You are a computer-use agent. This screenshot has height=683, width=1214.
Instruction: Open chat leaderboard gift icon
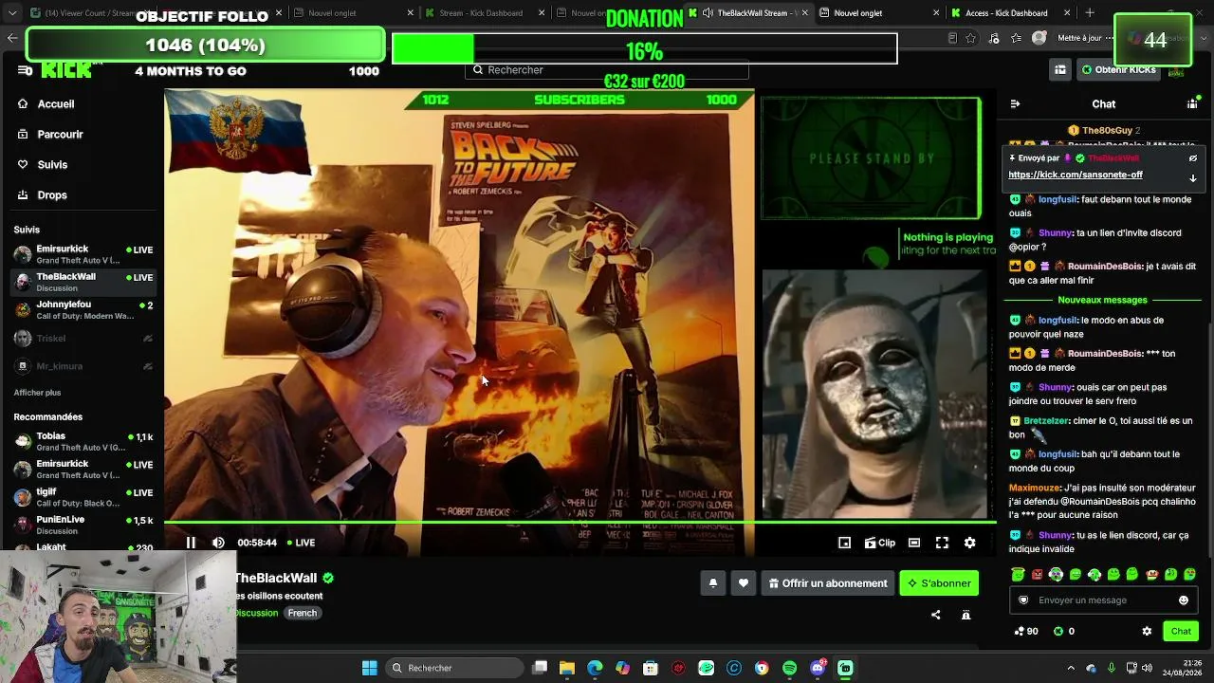point(1192,104)
